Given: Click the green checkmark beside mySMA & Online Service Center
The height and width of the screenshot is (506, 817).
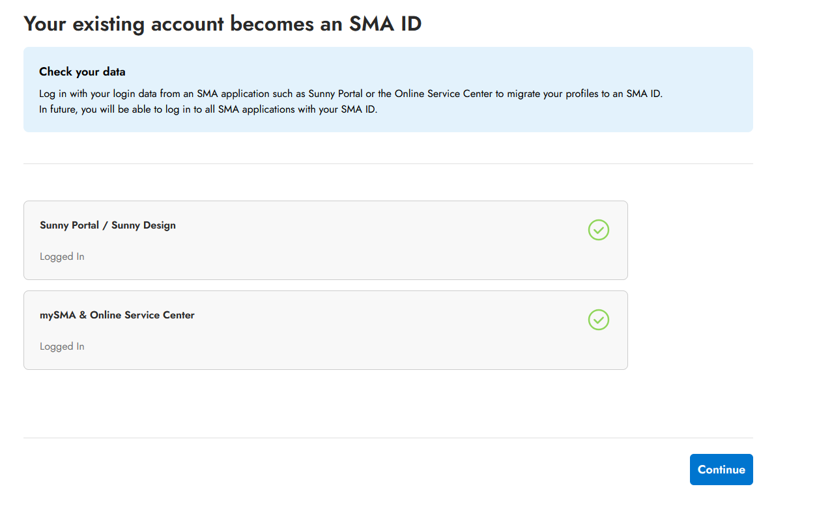Looking at the screenshot, I should [x=598, y=320].
